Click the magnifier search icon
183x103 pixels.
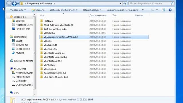pyautogui.click(x=172, y=3)
